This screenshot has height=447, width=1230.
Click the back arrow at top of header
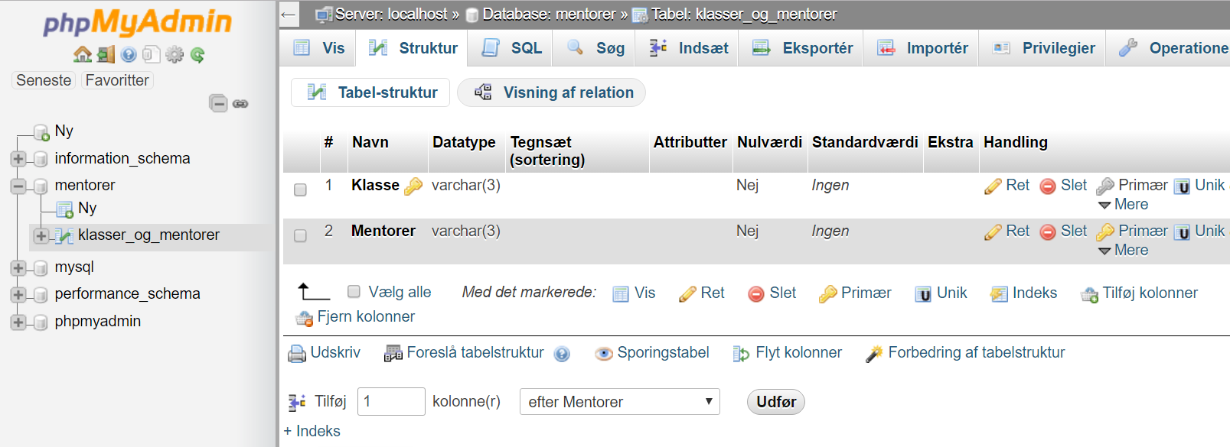(x=288, y=14)
